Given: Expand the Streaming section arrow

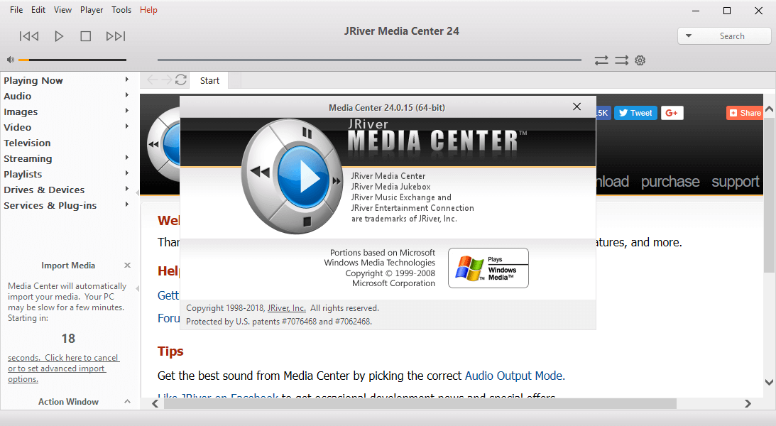Looking at the screenshot, I should 126,158.
